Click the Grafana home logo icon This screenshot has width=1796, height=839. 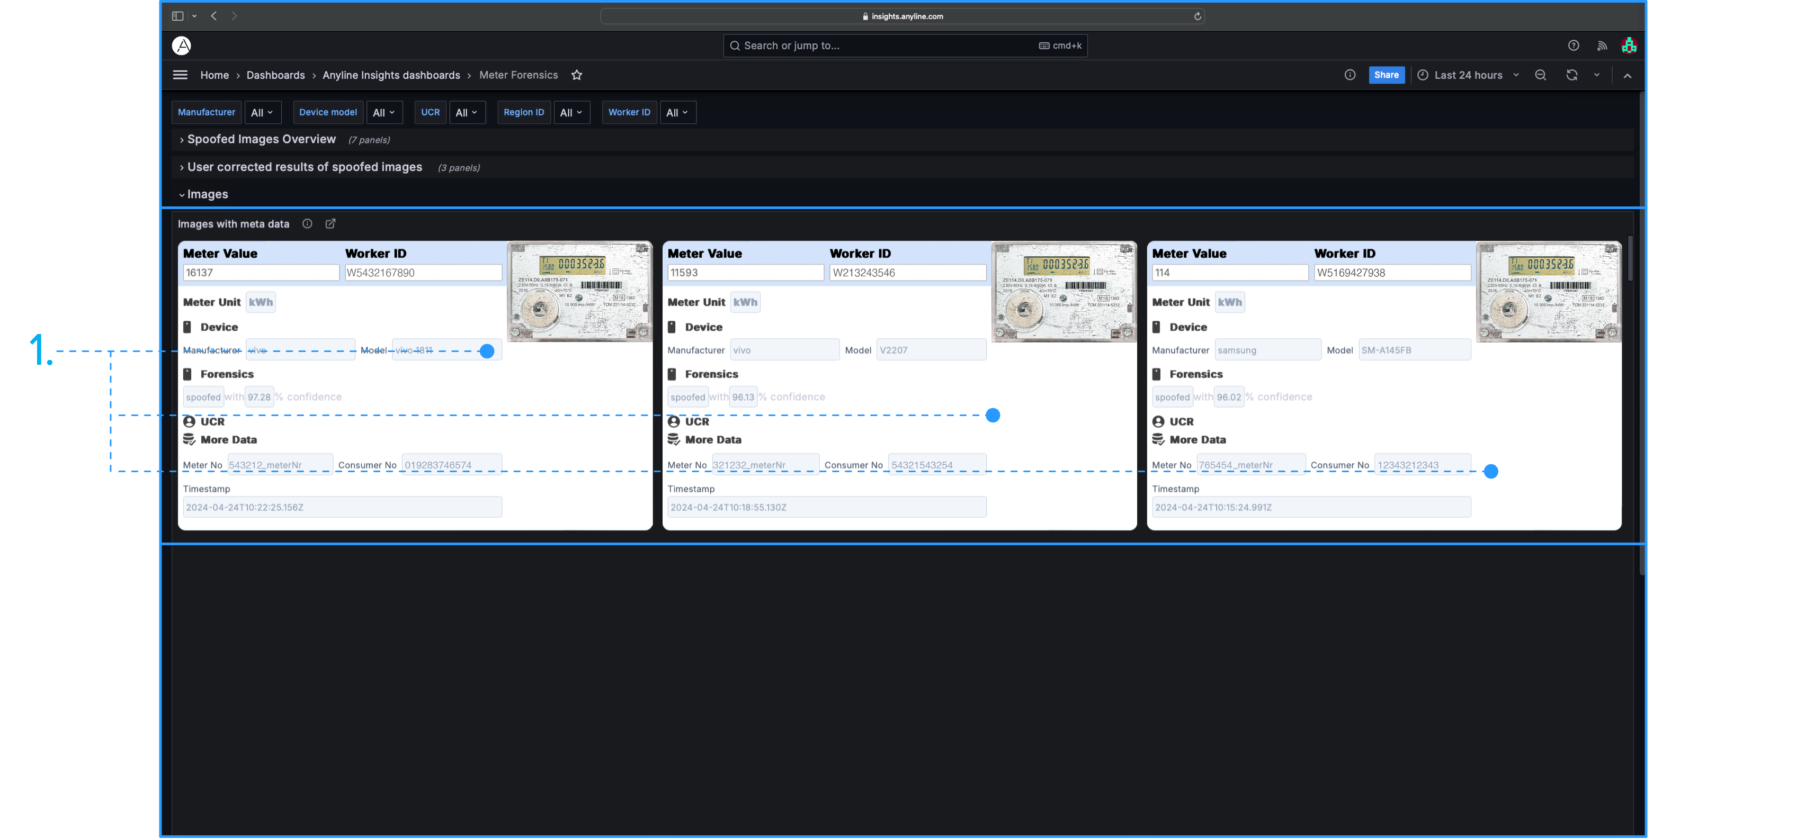(x=181, y=46)
